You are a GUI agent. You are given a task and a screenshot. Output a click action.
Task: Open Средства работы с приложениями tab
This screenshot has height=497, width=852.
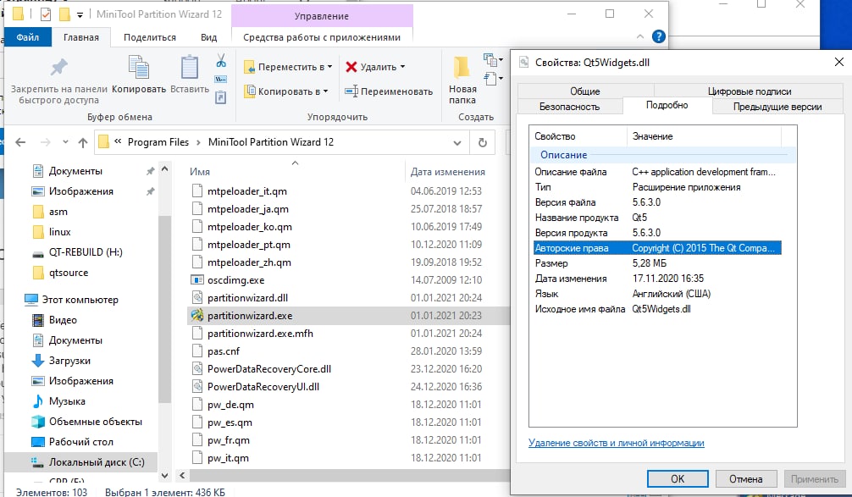[x=322, y=37]
